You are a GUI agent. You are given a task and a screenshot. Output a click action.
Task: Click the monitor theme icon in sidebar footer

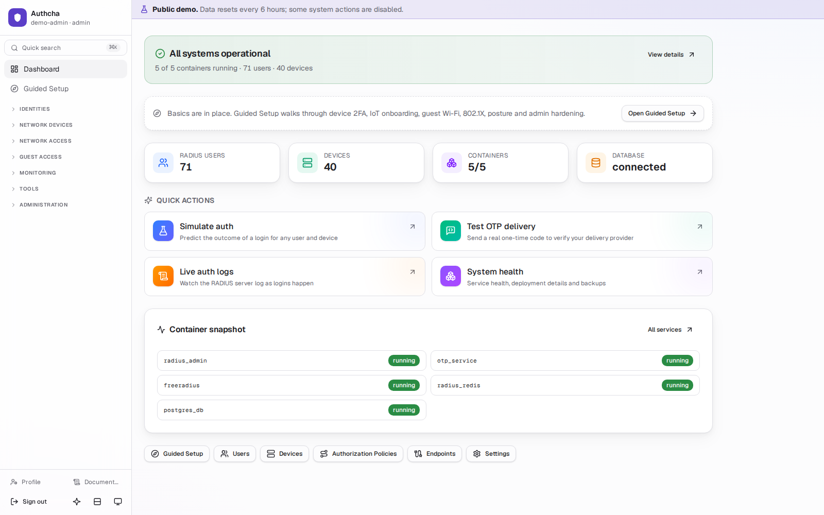[x=118, y=502]
